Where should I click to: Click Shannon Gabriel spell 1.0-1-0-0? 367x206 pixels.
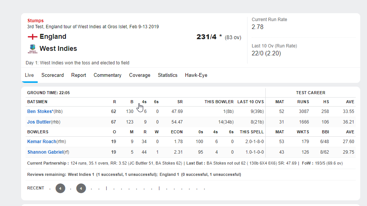tap(254, 152)
